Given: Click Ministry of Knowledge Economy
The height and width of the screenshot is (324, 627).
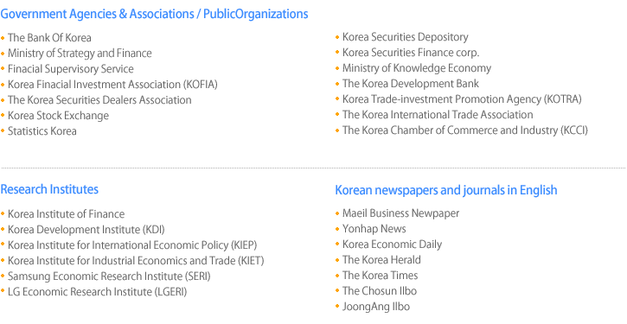Looking at the screenshot, I should pos(417,68).
